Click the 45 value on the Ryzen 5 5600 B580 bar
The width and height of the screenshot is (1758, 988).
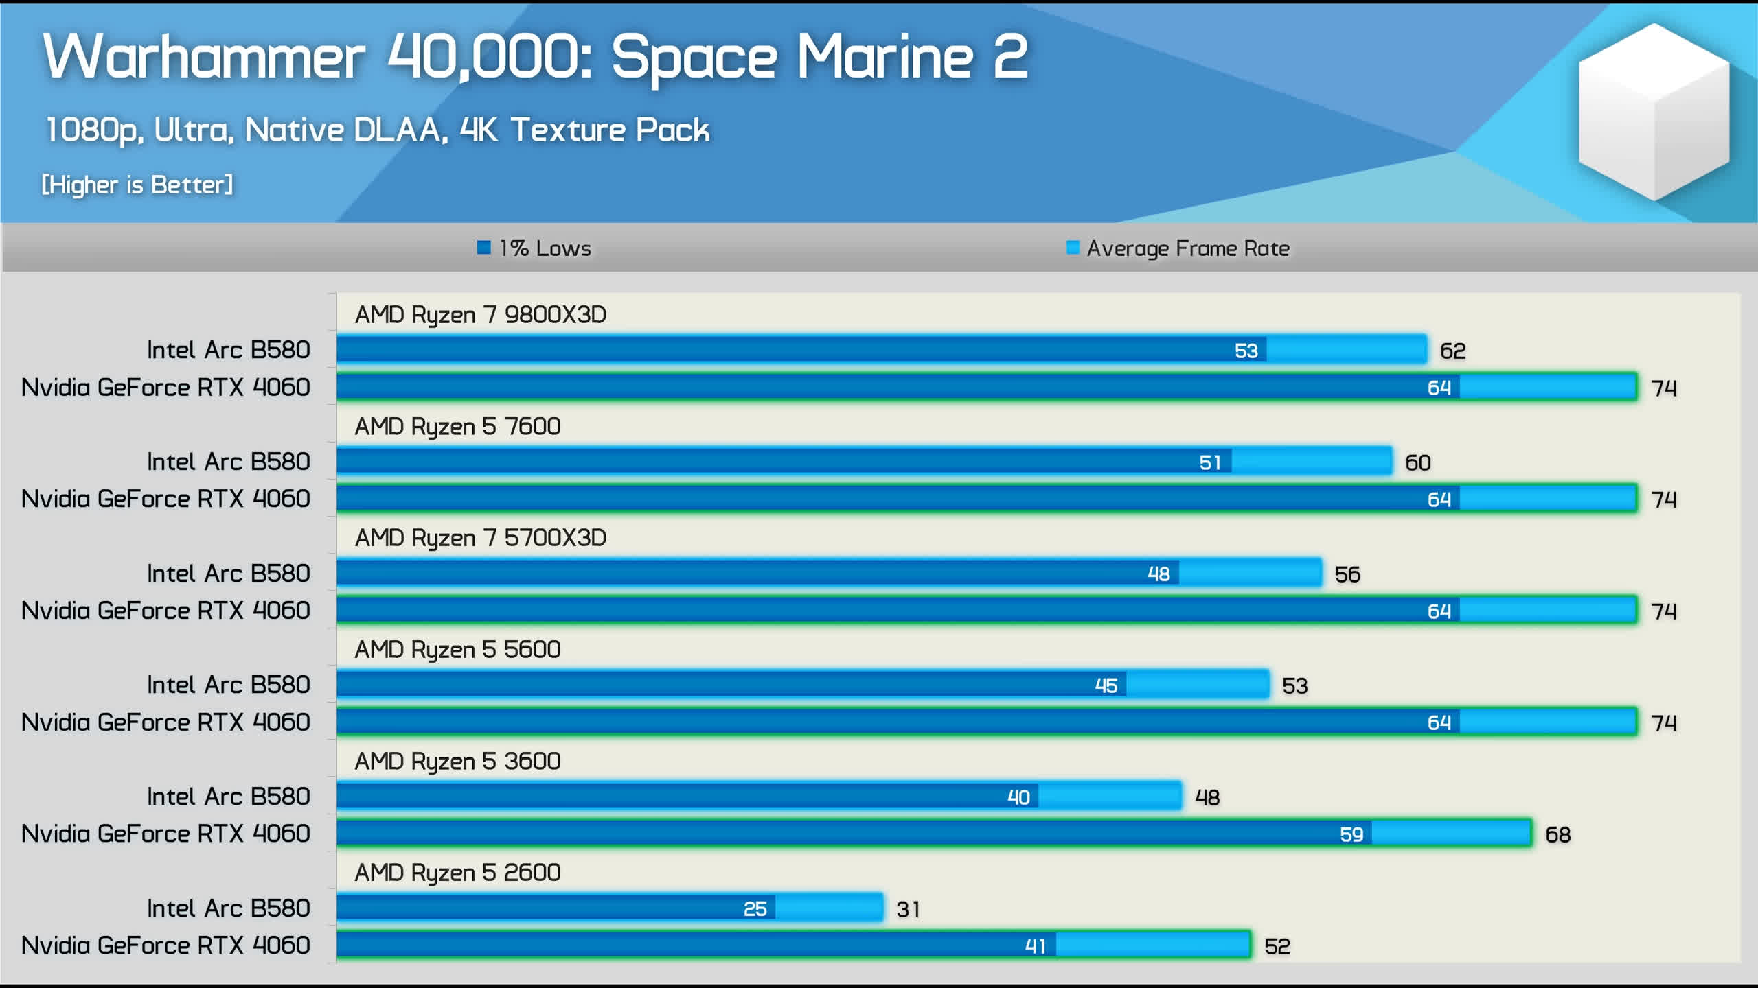[1106, 686]
